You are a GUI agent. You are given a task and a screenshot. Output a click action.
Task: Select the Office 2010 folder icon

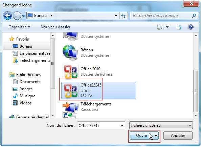point(71,71)
